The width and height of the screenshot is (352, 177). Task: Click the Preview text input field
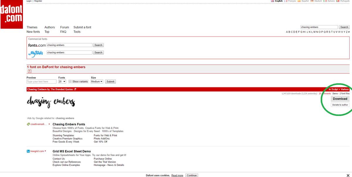[41, 81]
